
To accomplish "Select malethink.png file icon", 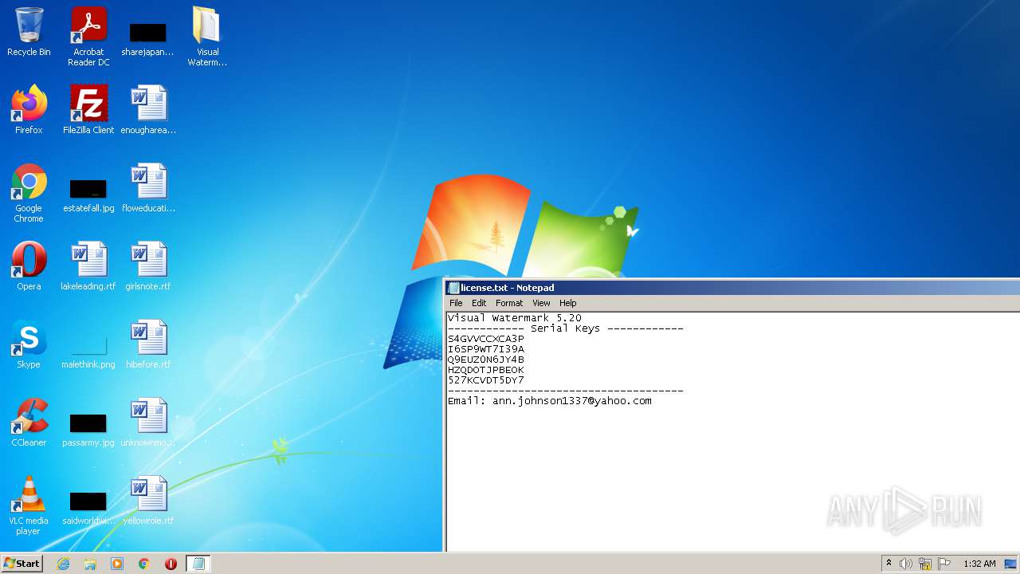I will coord(88,351).
